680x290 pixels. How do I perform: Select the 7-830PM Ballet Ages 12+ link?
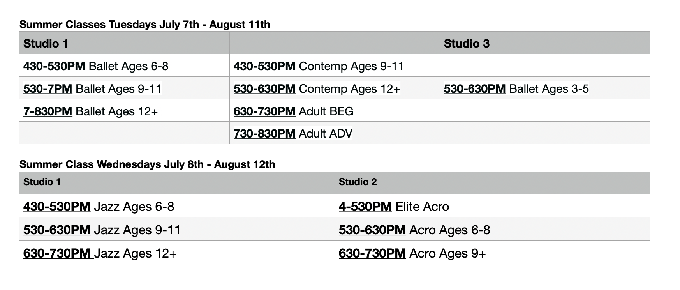coord(48,111)
